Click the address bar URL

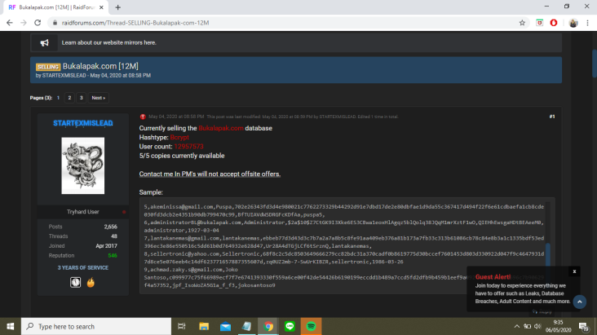click(135, 23)
